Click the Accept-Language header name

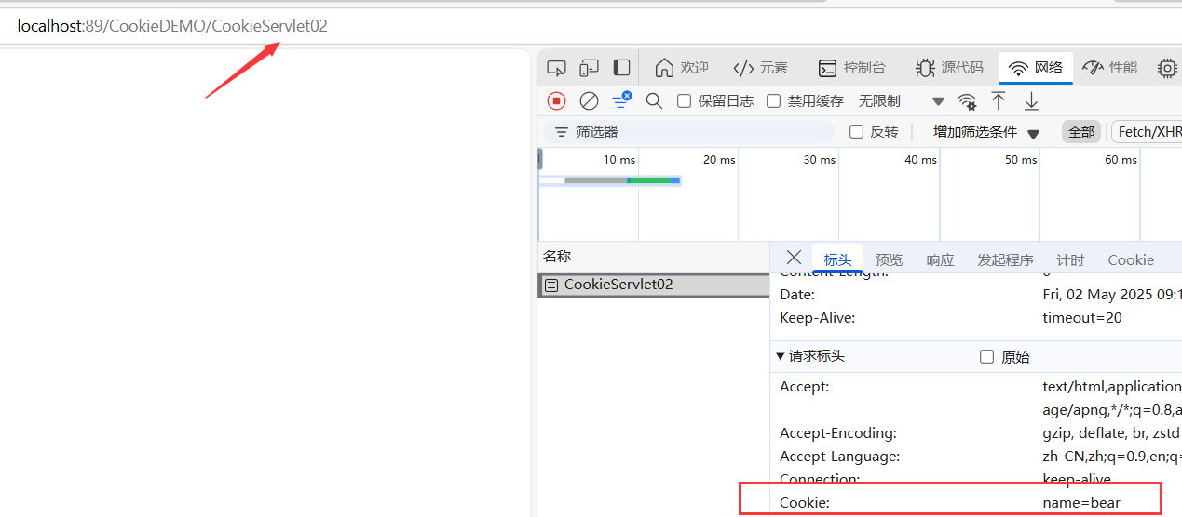pyautogui.click(x=840, y=457)
